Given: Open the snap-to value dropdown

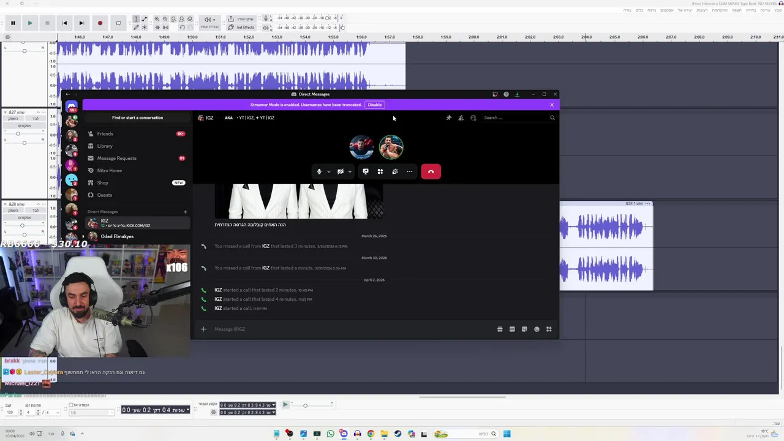Looking at the screenshot, I should [x=91, y=413].
